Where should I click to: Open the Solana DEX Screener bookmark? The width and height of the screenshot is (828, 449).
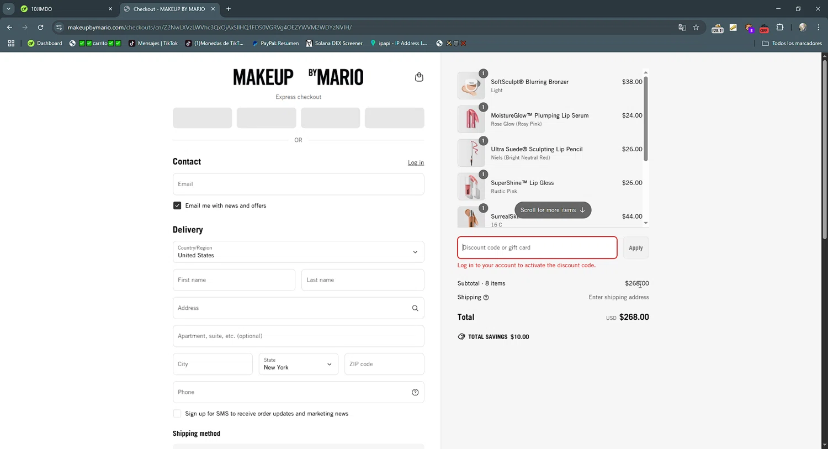point(334,43)
